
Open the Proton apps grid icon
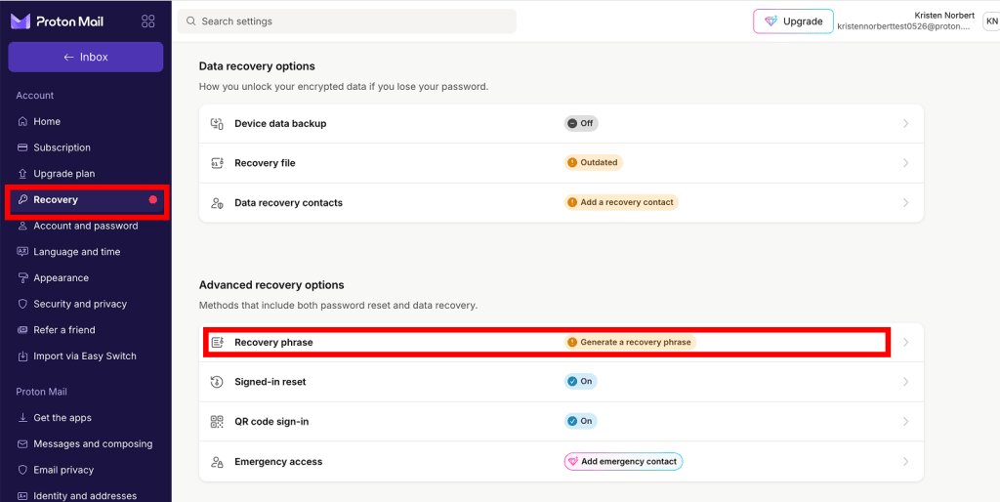coord(148,21)
